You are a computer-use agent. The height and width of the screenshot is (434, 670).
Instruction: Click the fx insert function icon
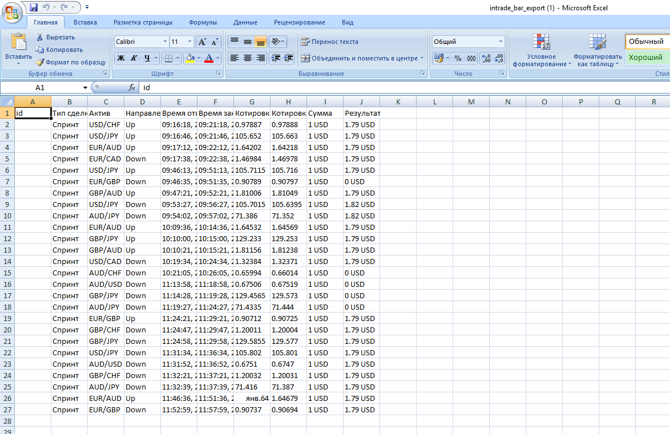coord(132,87)
